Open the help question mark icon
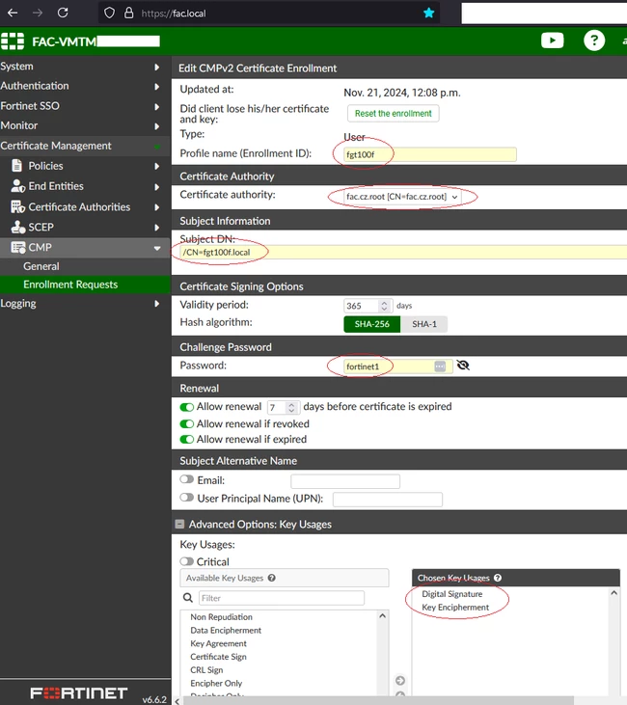627x705 pixels. tap(593, 41)
